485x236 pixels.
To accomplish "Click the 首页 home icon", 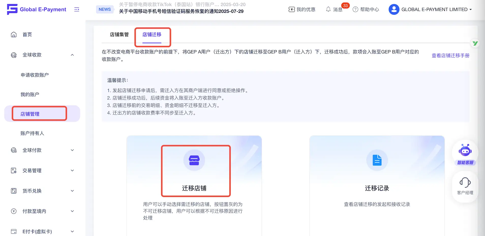I will 14,35.
